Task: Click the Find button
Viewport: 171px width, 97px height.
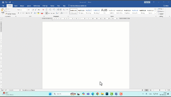Action: [x=160, y=9]
